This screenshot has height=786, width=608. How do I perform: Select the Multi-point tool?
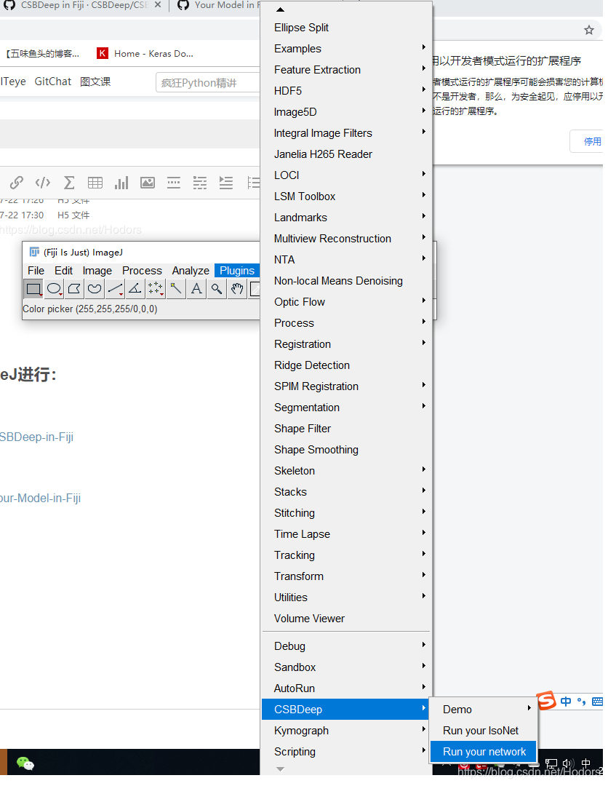pos(156,289)
